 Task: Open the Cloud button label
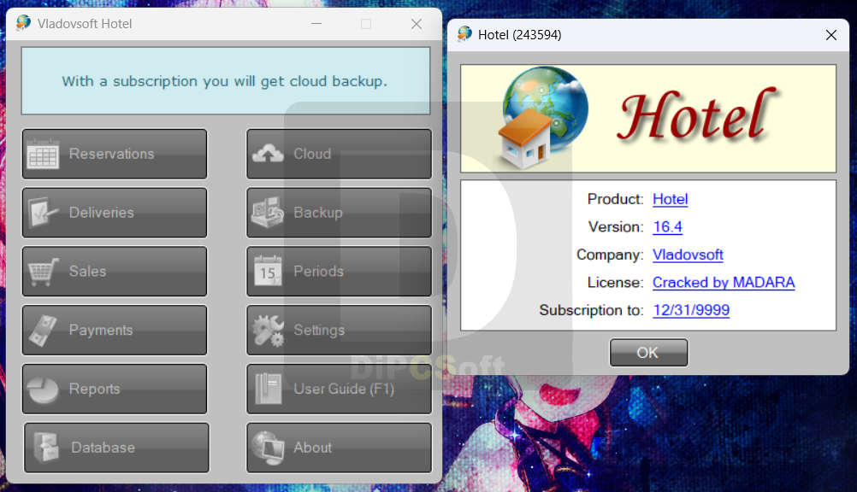coord(312,154)
